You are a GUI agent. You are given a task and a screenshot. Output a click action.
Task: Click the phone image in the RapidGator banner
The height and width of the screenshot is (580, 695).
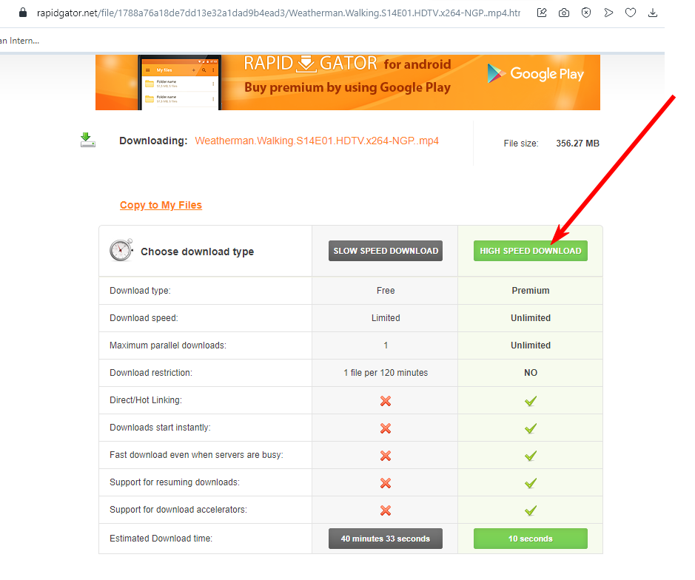tap(180, 82)
